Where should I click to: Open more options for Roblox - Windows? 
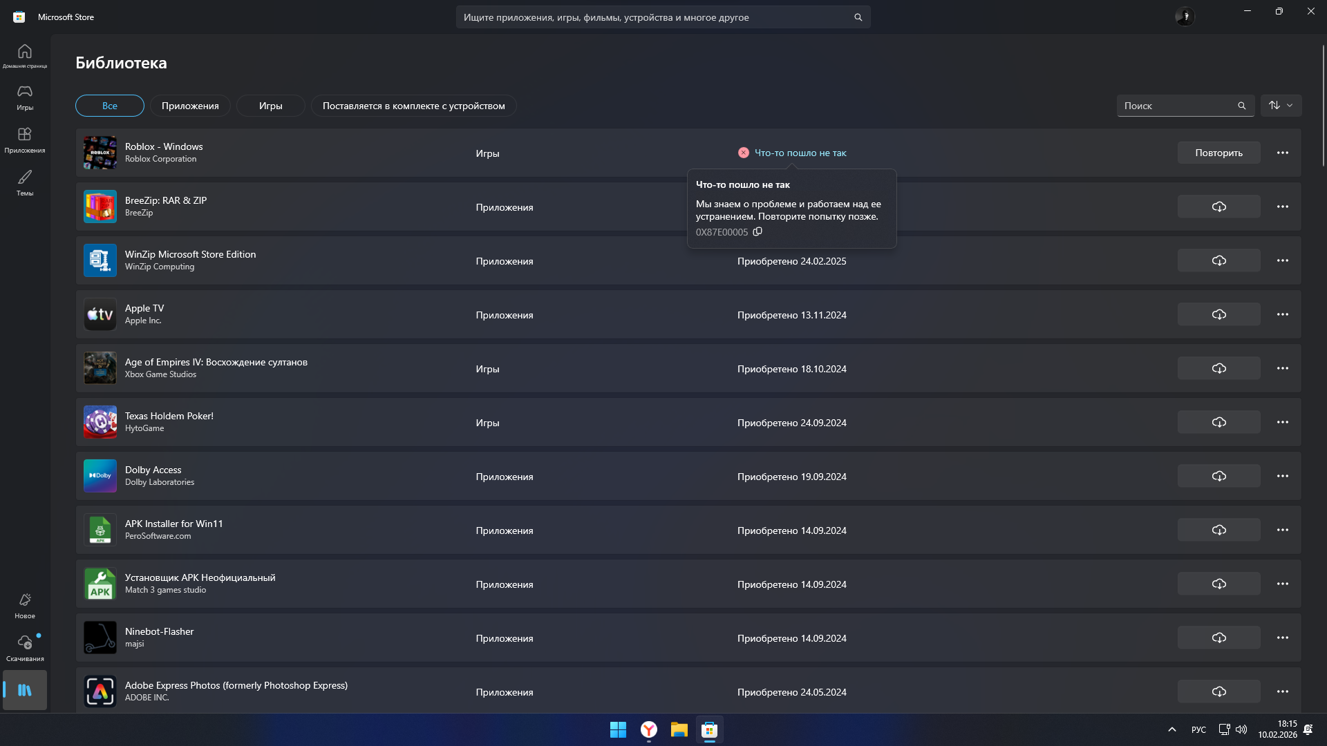[1283, 153]
